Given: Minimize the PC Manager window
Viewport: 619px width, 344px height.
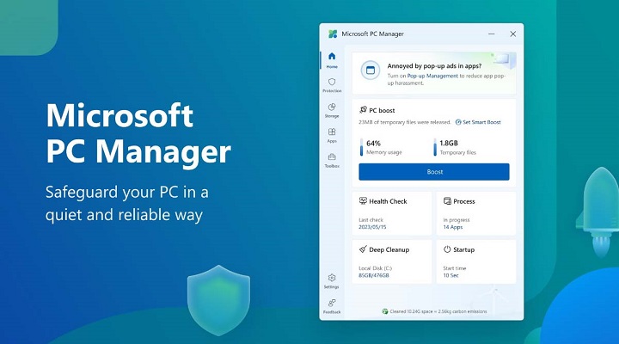Looking at the screenshot, I should (491, 34).
